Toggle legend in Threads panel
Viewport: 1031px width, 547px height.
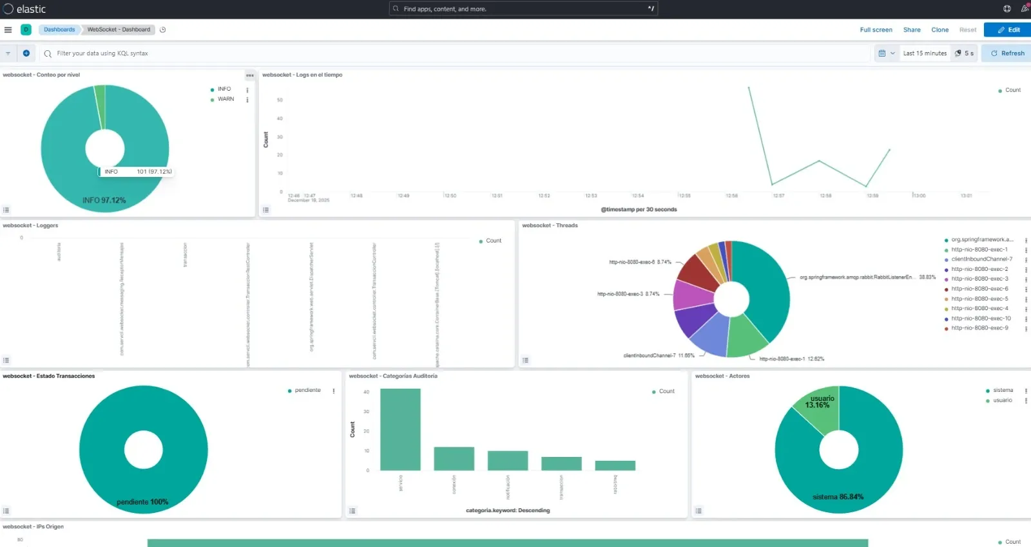526,360
